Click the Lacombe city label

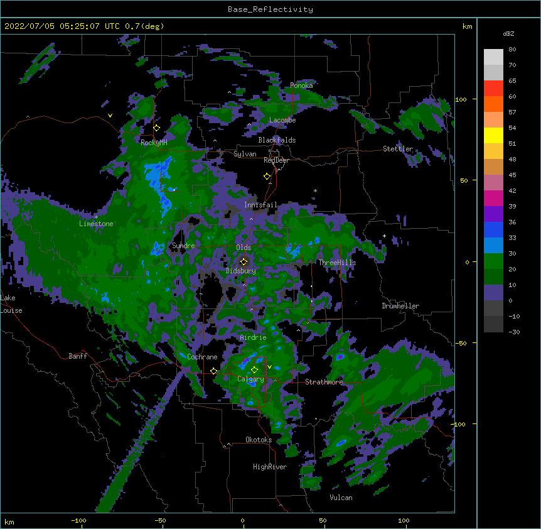282,120
